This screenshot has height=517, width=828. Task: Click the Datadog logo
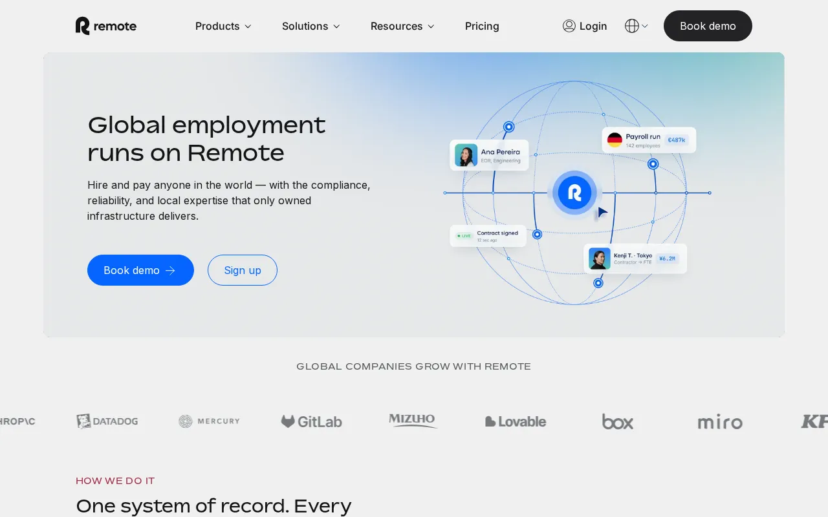107,421
